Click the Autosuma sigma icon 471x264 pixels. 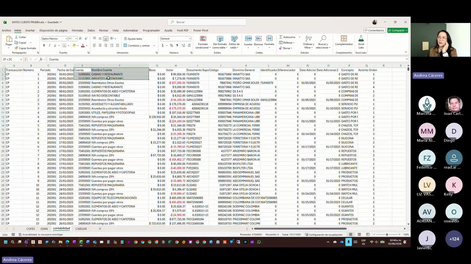point(281,37)
